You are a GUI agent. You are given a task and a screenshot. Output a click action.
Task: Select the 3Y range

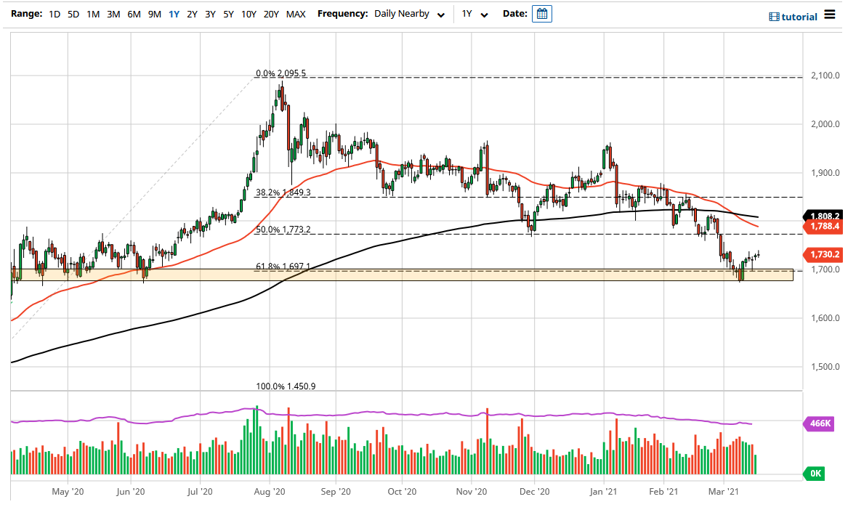(211, 14)
